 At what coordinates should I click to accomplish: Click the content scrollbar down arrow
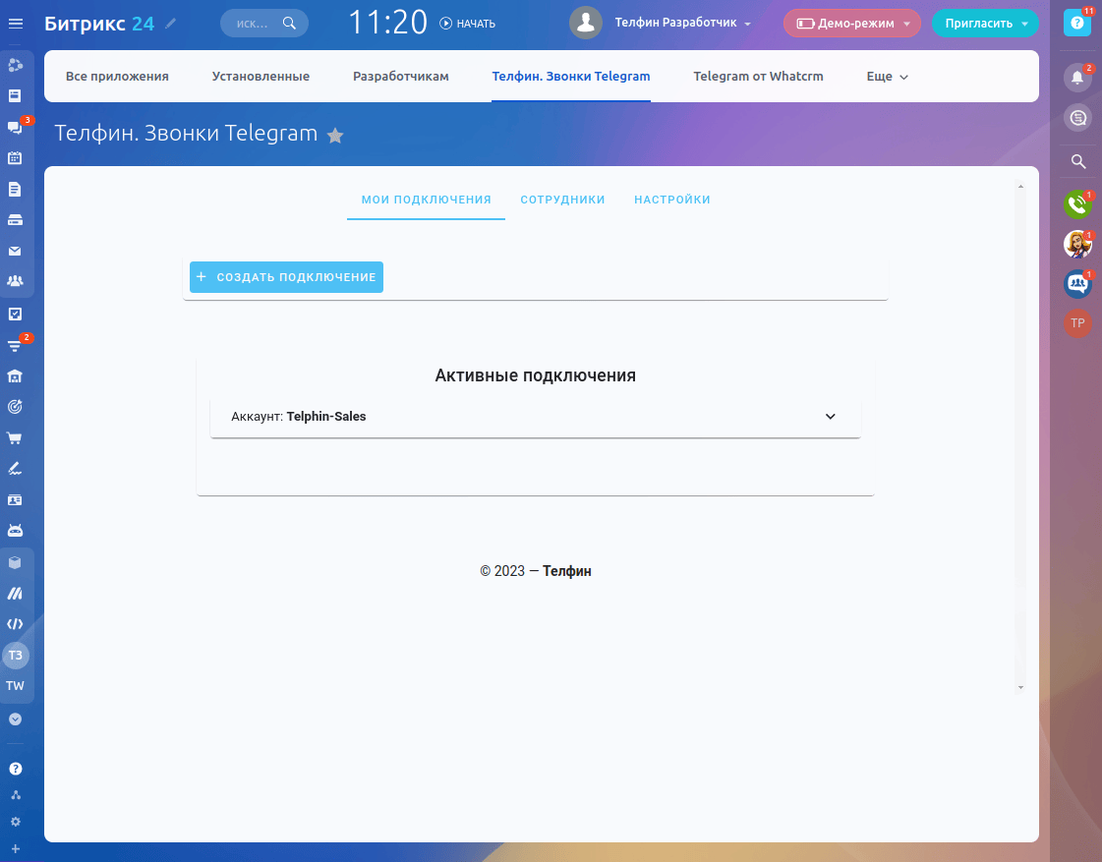(1020, 688)
